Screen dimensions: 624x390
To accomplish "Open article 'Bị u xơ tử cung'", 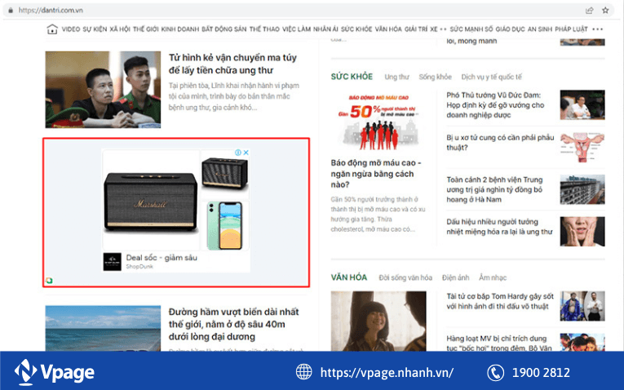I will tap(500, 143).
